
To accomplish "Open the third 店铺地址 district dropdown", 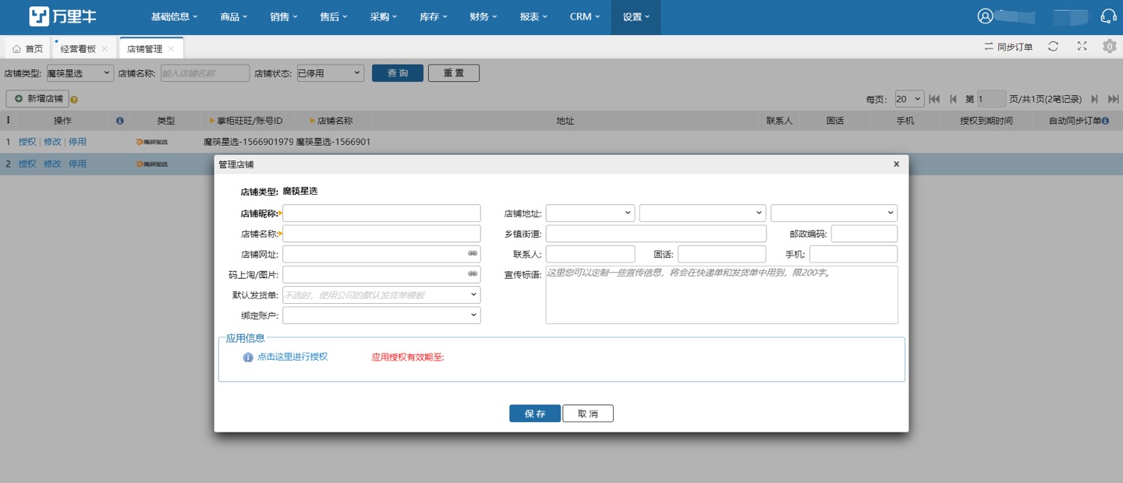I will 834,213.
